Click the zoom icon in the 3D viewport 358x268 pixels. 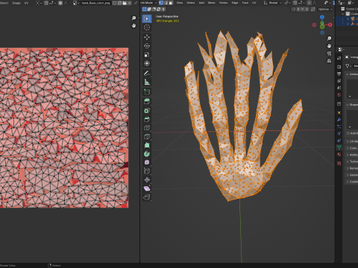tap(329, 38)
